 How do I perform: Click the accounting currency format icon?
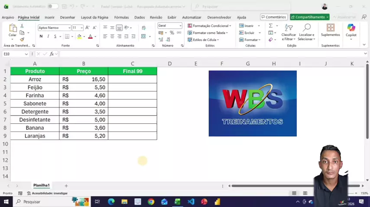pos(161,33)
